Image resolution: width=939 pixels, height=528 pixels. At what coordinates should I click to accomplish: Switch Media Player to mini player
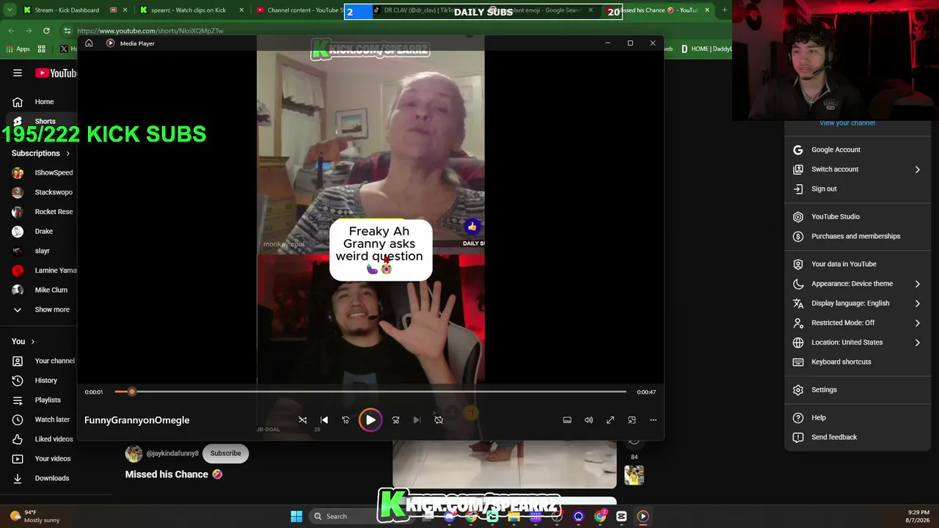(x=632, y=420)
